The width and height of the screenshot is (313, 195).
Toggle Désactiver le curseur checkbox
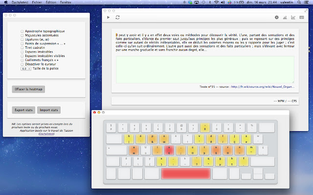[22, 64]
